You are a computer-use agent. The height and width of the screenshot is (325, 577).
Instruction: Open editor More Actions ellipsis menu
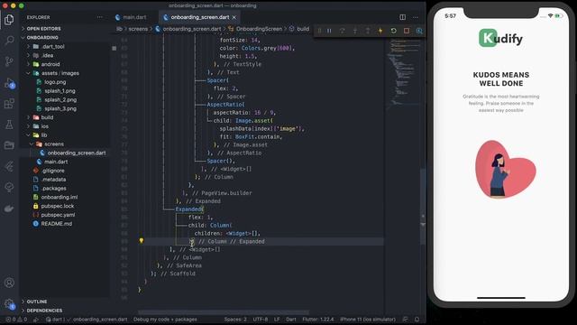[416, 17]
